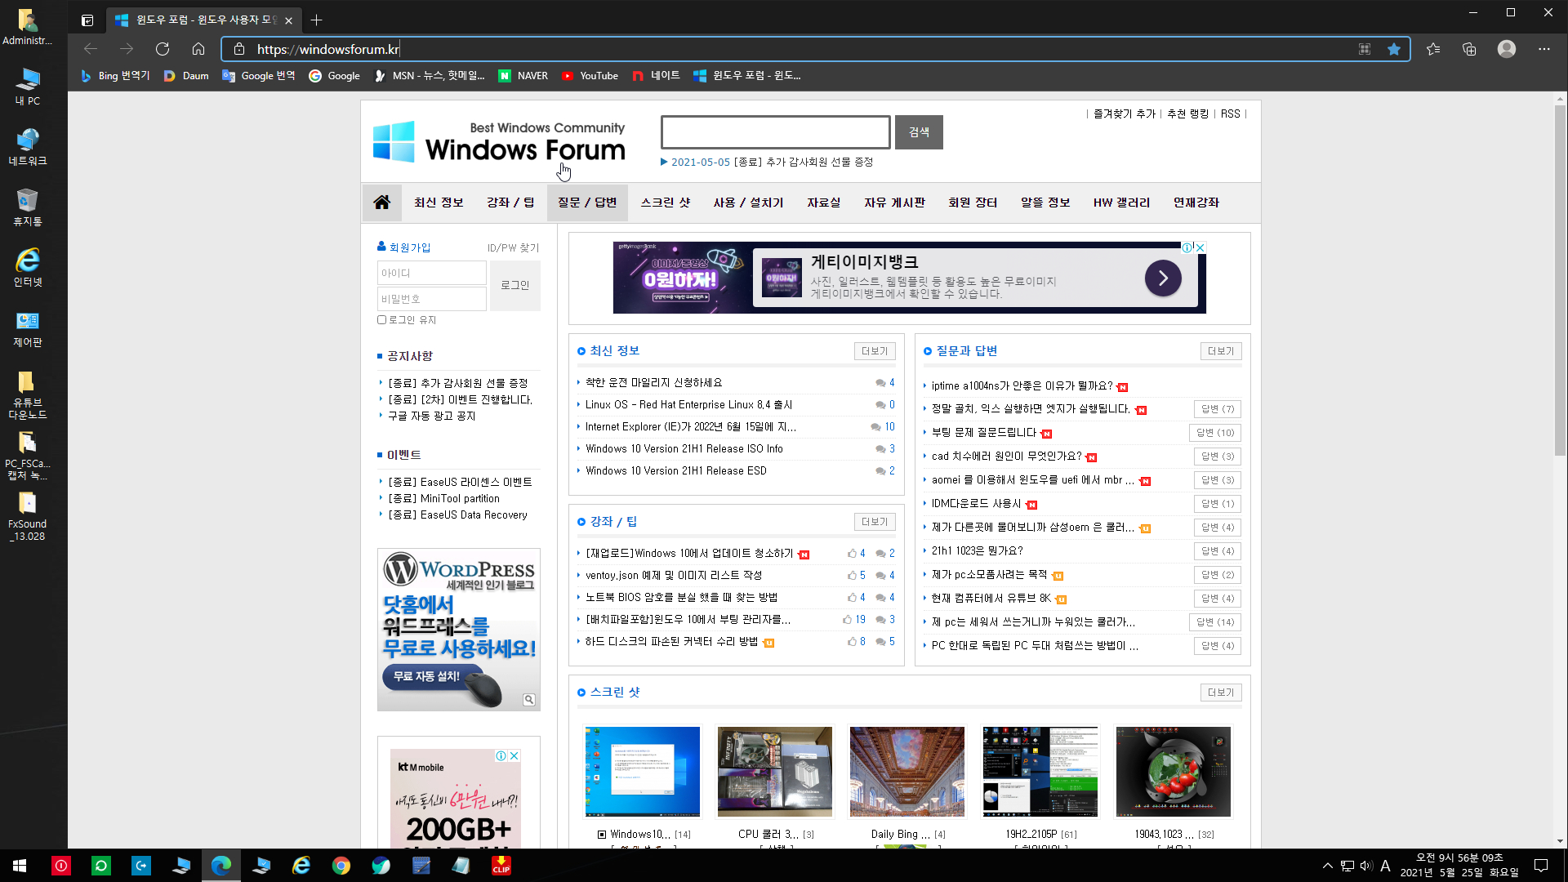Click the magnifier on WordPress banner
This screenshot has height=882, width=1568.
pyautogui.click(x=529, y=699)
